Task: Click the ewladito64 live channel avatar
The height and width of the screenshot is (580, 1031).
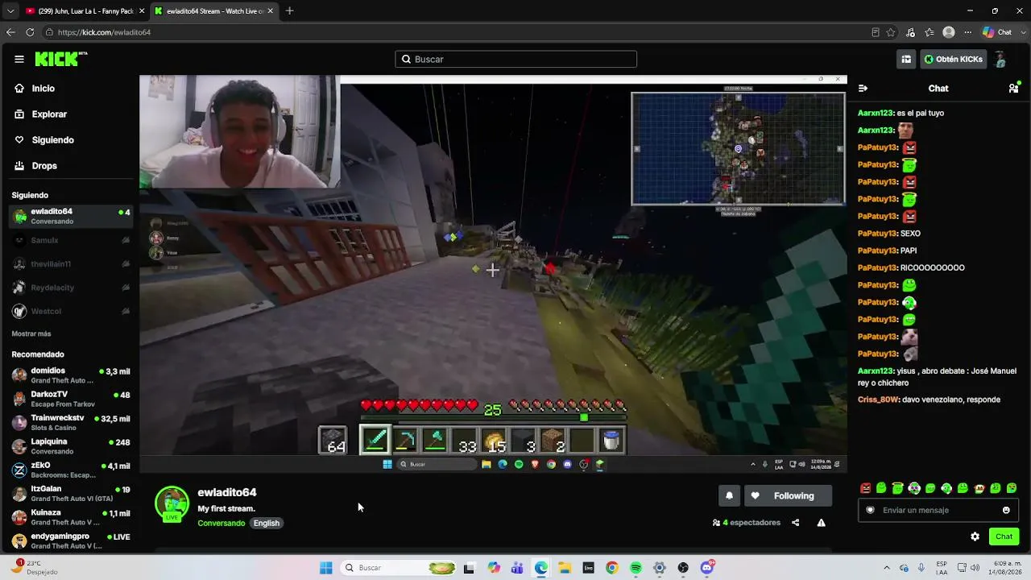Action: click(x=172, y=503)
